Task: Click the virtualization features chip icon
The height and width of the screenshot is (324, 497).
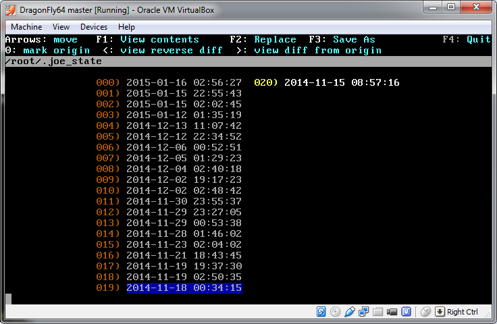Action: [x=407, y=312]
